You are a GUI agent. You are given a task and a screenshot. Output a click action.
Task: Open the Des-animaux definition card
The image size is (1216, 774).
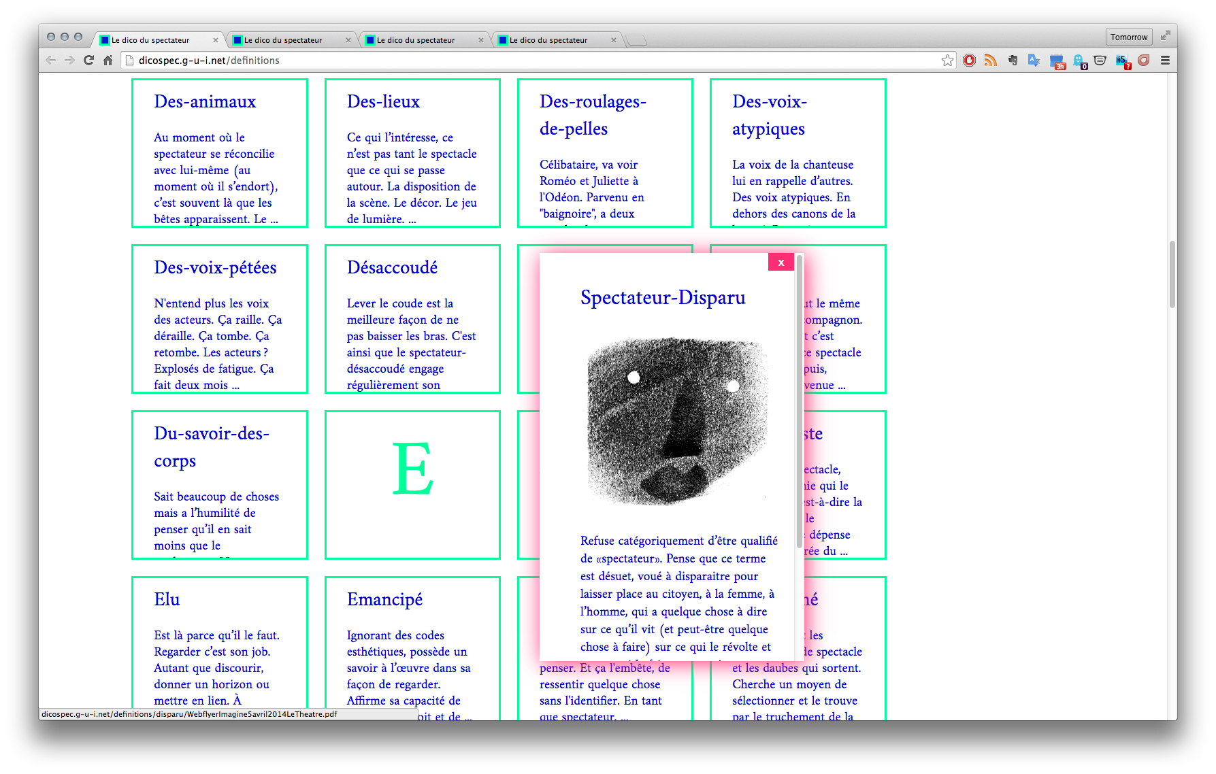220,153
